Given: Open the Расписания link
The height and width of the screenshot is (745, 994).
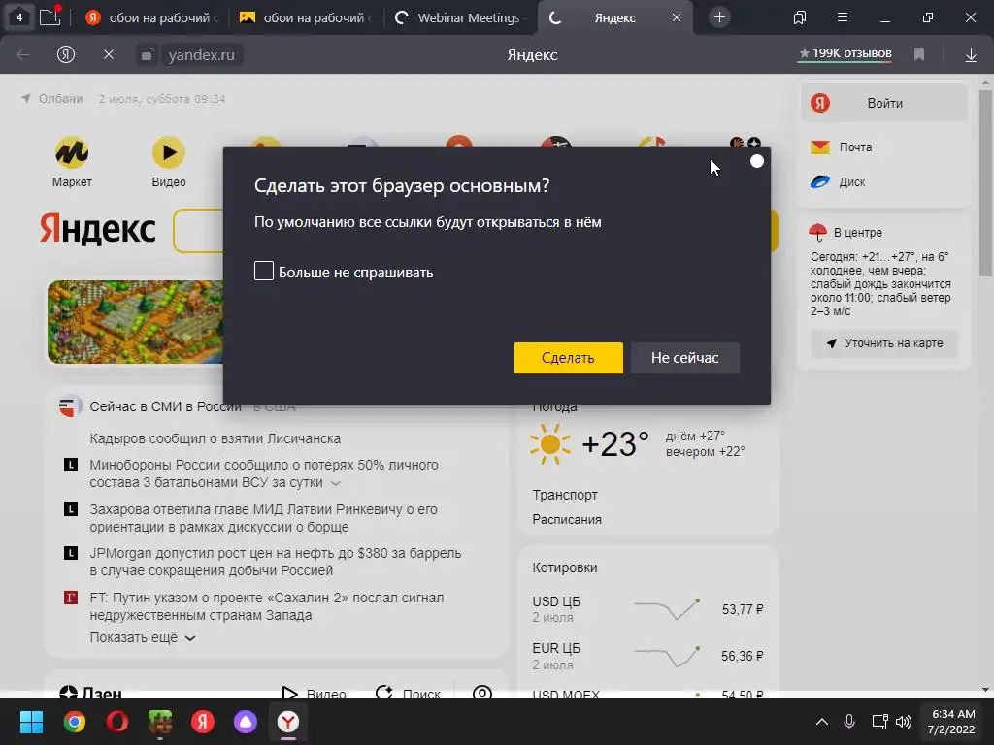Looking at the screenshot, I should (x=567, y=520).
